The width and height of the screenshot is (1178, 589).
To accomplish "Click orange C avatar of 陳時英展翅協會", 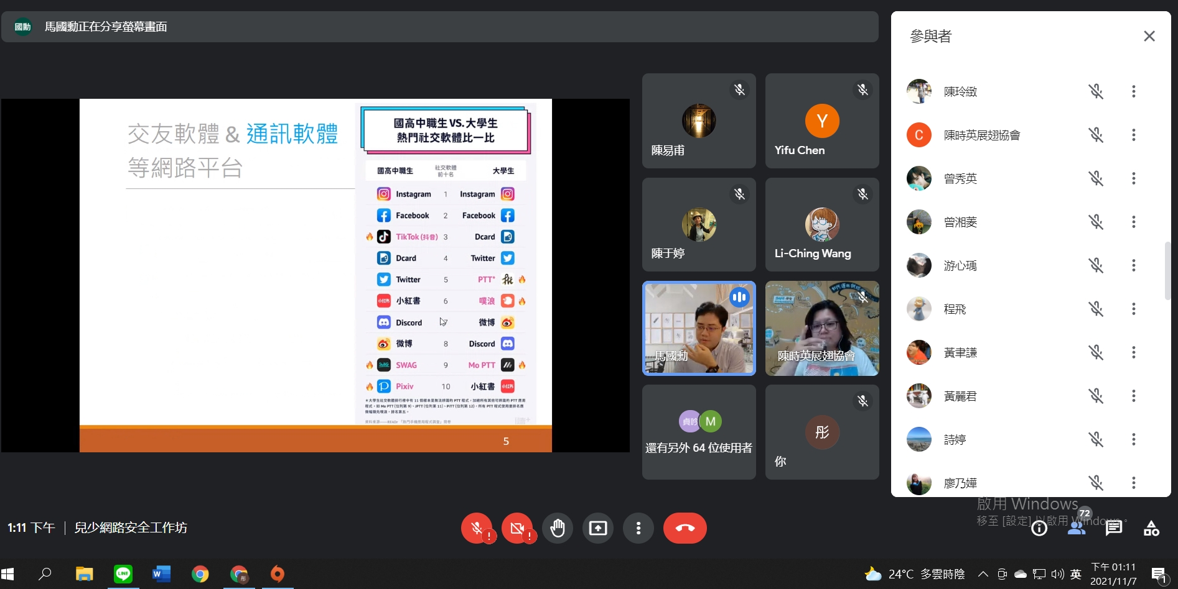I will click(919, 135).
